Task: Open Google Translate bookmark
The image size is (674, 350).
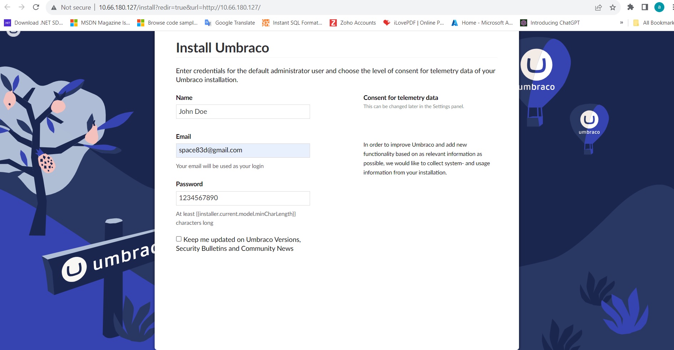Action: 230,23
